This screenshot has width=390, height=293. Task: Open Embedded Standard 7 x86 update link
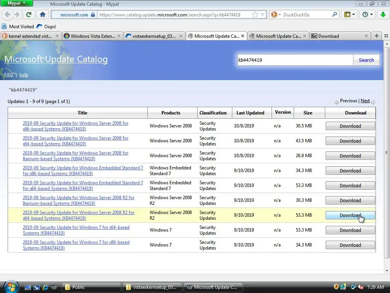click(83, 171)
